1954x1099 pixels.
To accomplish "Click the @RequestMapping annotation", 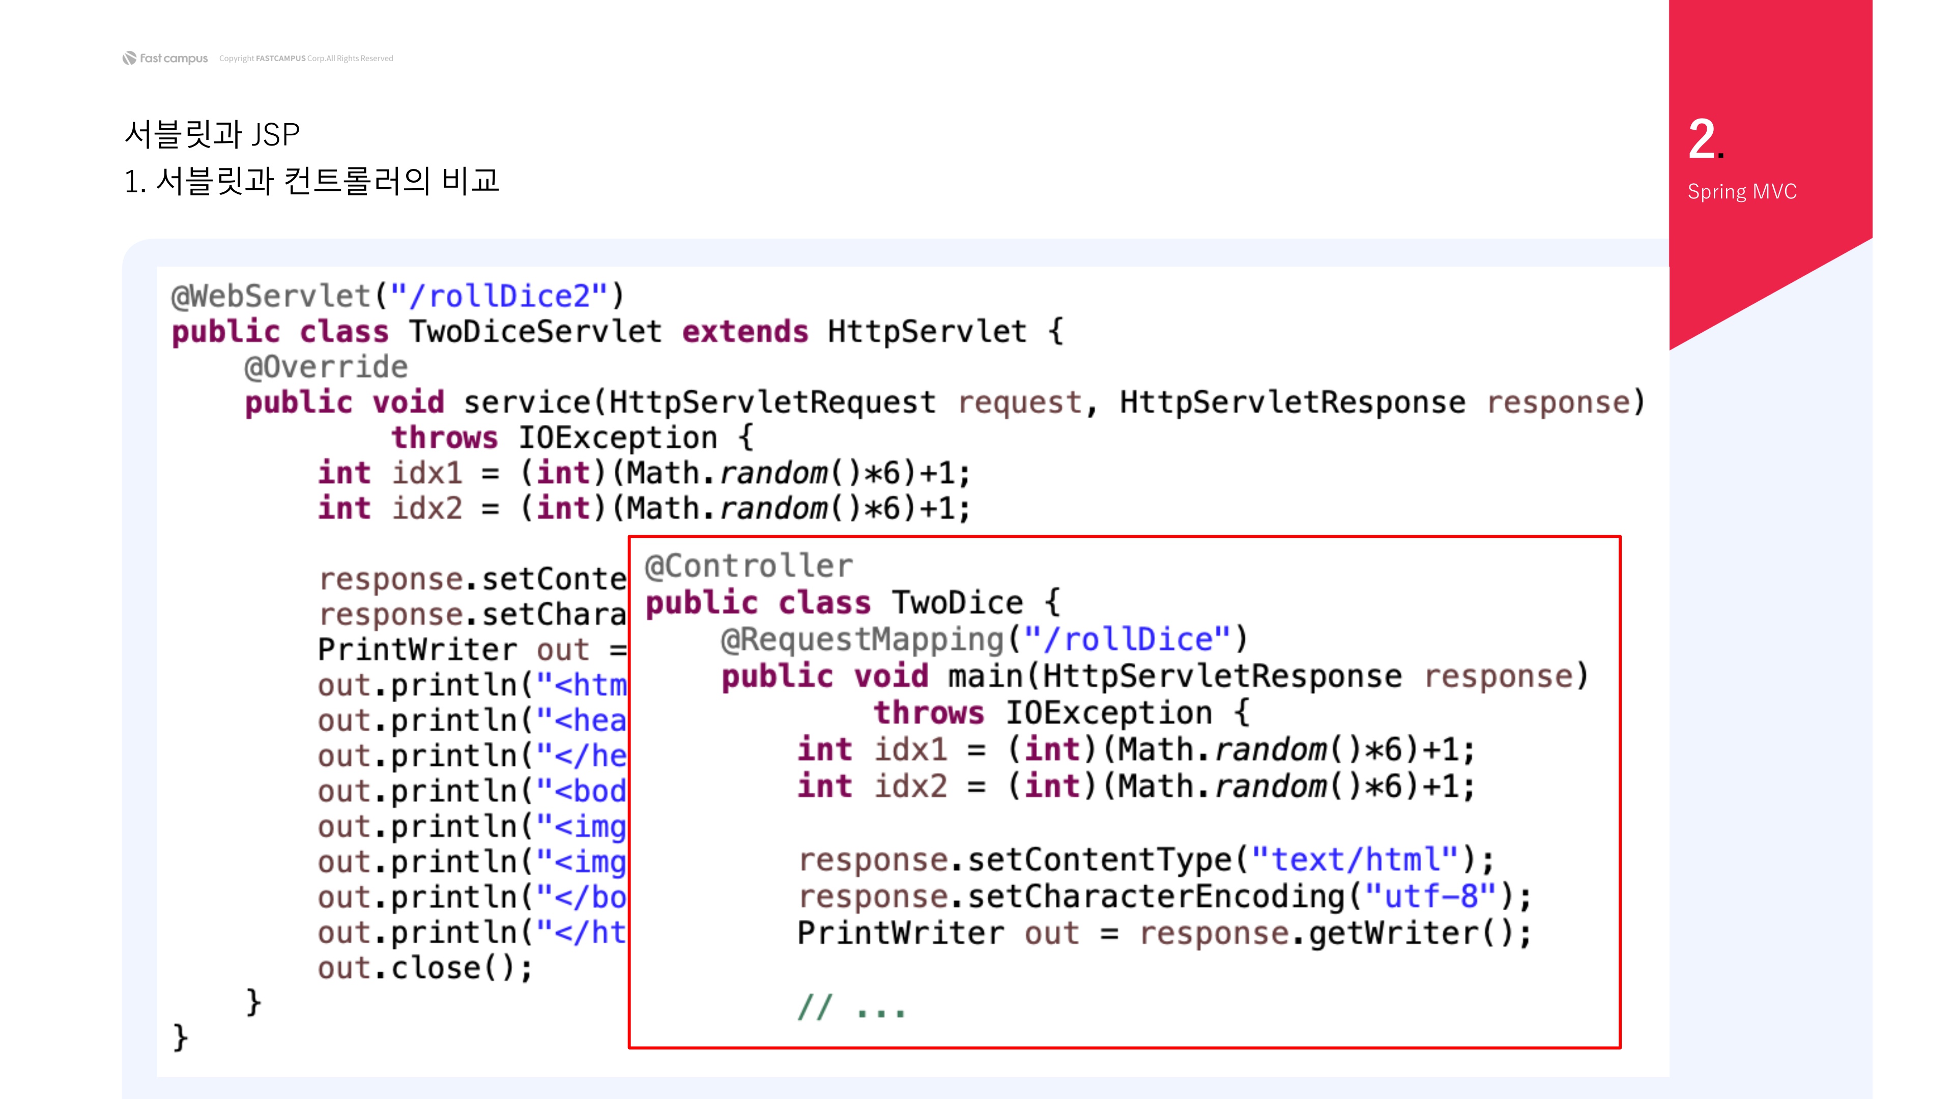I will tap(863, 640).
